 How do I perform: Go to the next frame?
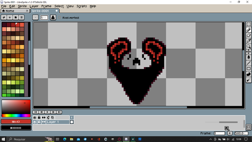[53, 112]
